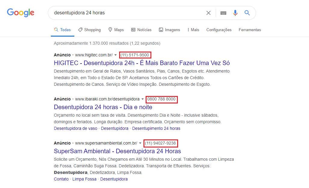The width and height of the screenshot is (309, 188).
Task: Open the Maps tab
Action: pos(116,30)
